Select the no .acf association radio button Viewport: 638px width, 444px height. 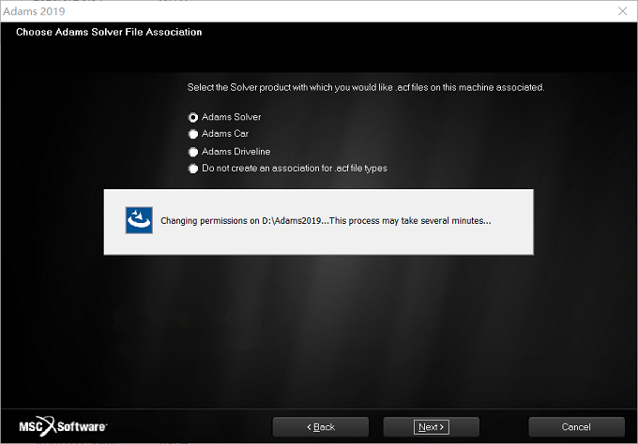pos(193,169)
